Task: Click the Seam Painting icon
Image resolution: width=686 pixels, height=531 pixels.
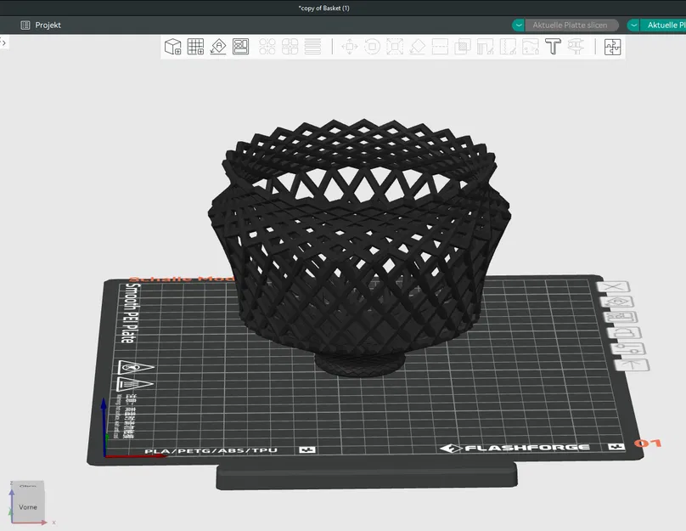Action: (506, 47)
